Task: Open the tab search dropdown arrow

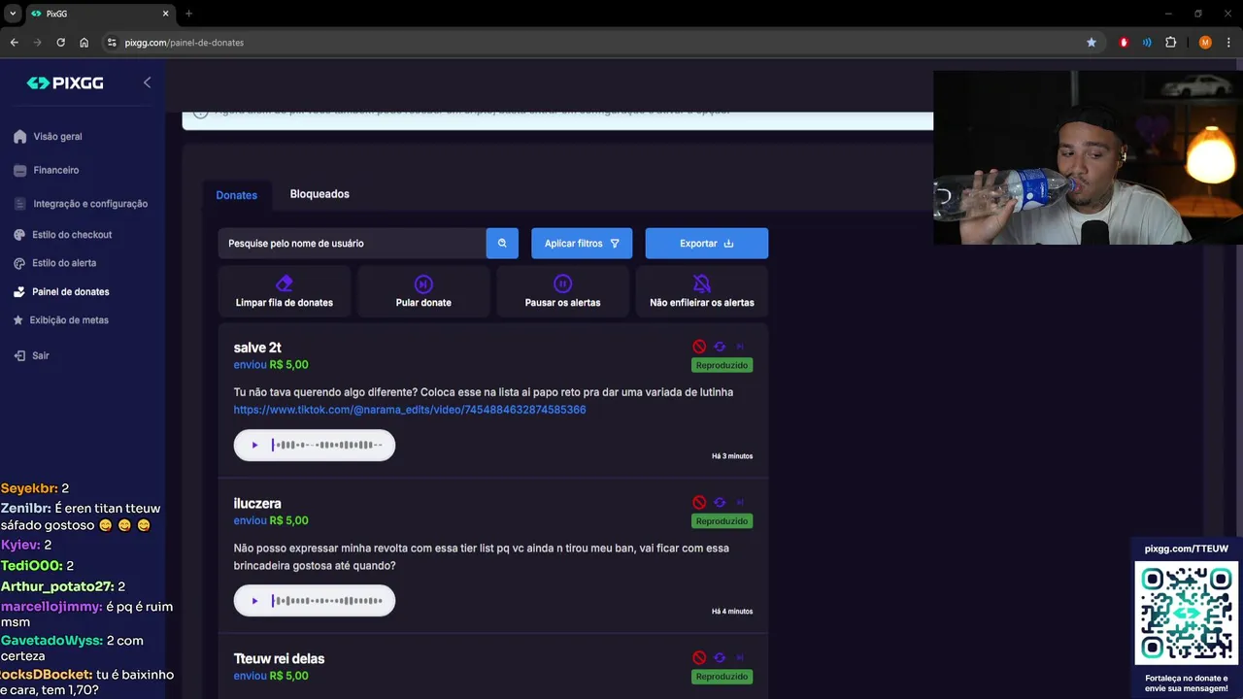Action: click(13, 14)
